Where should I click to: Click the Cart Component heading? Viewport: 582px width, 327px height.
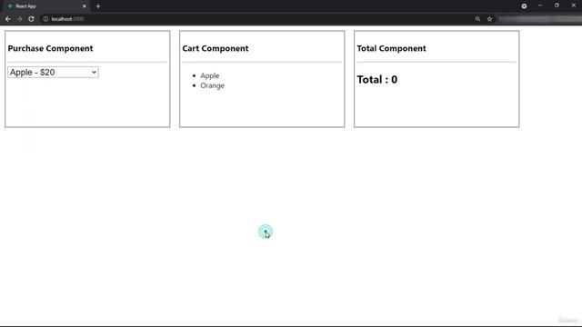coord(216,48)
